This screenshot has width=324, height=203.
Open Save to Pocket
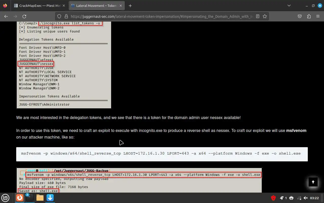[x=300, y=16]
